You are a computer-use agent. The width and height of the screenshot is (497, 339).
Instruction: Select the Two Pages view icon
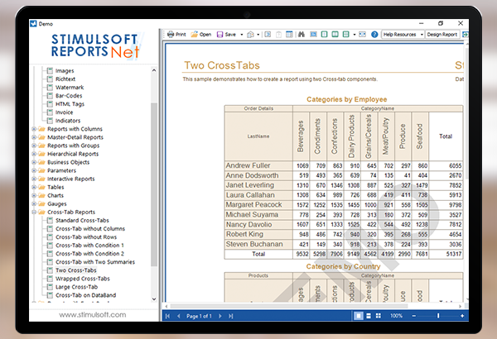pyautogui.click(x=335, y=34)
